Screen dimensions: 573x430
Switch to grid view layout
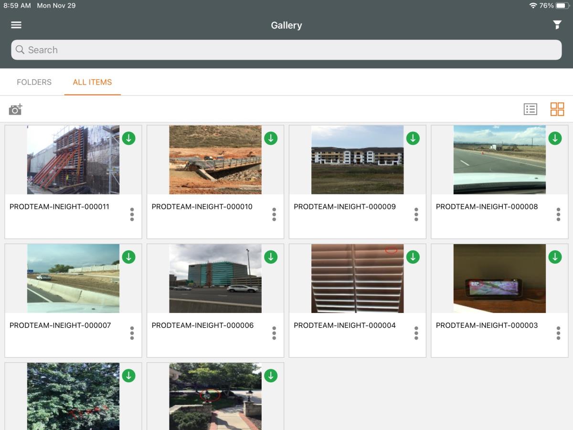[557, 109]
